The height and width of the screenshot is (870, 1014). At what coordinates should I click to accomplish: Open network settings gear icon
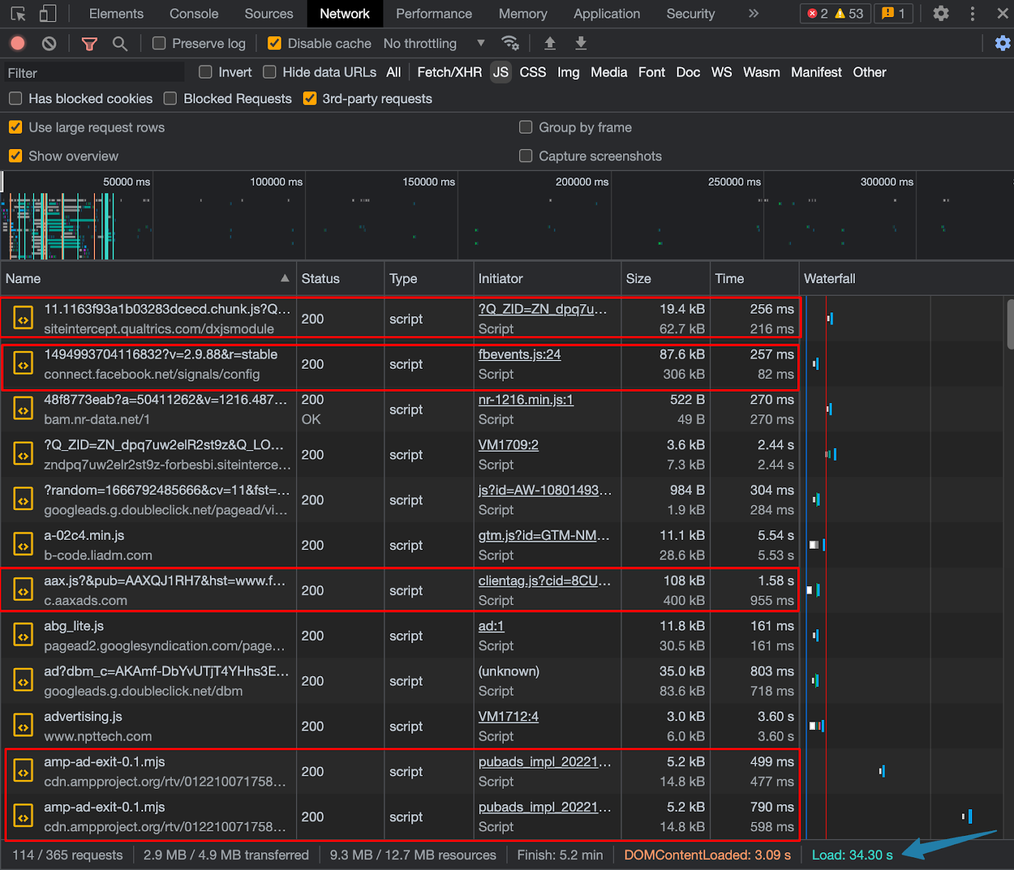click(1003, 43)
